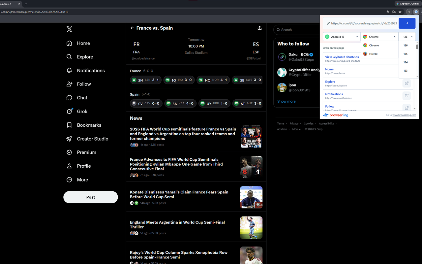Viewport: 422px width, 264px height.
Task: Open England Meets Argentina headline
Action: (x=177, y=225)
